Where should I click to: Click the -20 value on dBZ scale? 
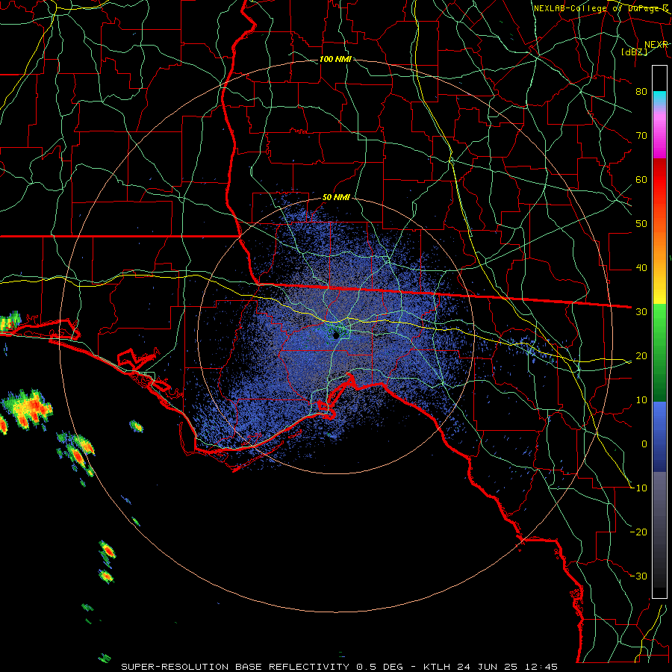click(x=638, y=532)
